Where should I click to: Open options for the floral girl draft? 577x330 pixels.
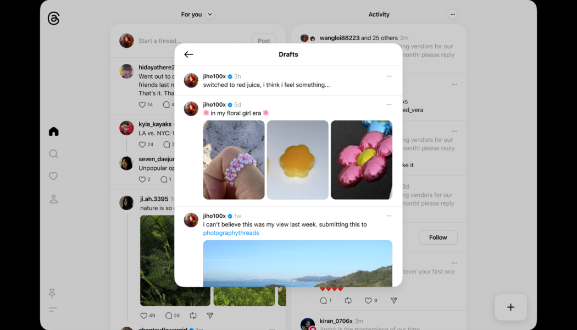pos(389,105)
